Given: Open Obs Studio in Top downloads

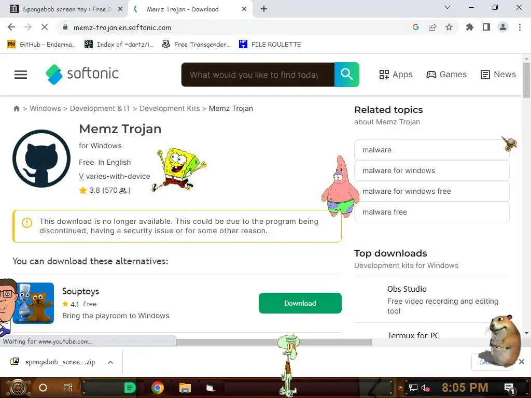Looking at the screenshot, I should click(407, 289).
